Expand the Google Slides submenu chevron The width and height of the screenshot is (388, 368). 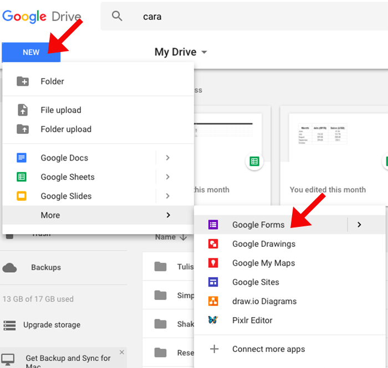(168, 196)
